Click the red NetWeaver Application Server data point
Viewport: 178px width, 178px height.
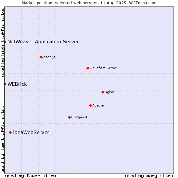[5, 42]
